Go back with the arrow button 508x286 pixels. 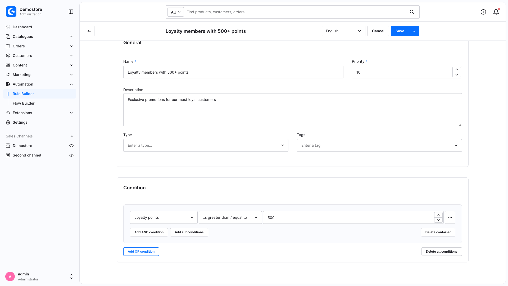click(89, 31)
